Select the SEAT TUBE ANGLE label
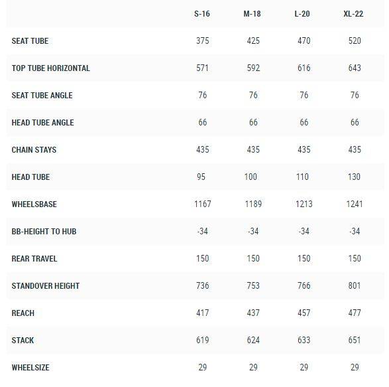This screenshot has width=389, height=387. pos(42,96)
